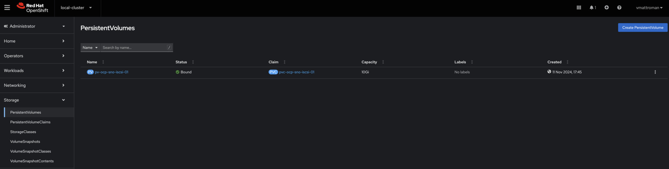Go to StorageClasses page
The height and width of the screenshot is (169, 669).
(x=23, y=132)
